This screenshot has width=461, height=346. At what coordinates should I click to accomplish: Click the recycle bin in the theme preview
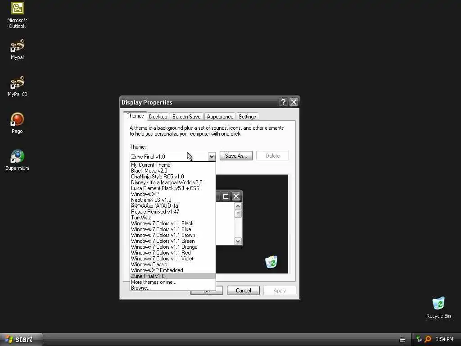tap(271, 262)
